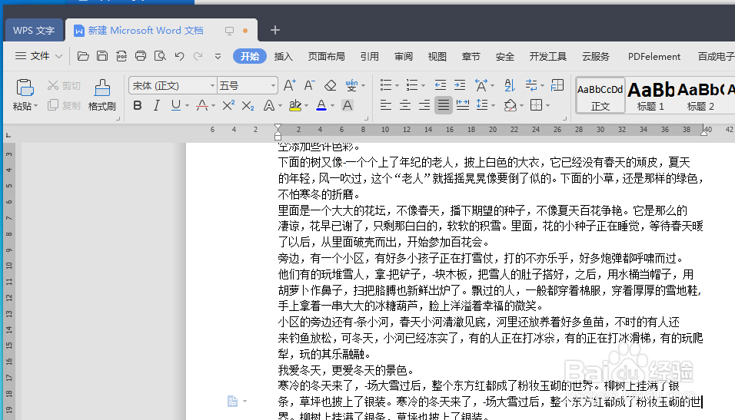The image size is (735, 420).
Task: Open a file with the folder icon
Action: [83, 56]
